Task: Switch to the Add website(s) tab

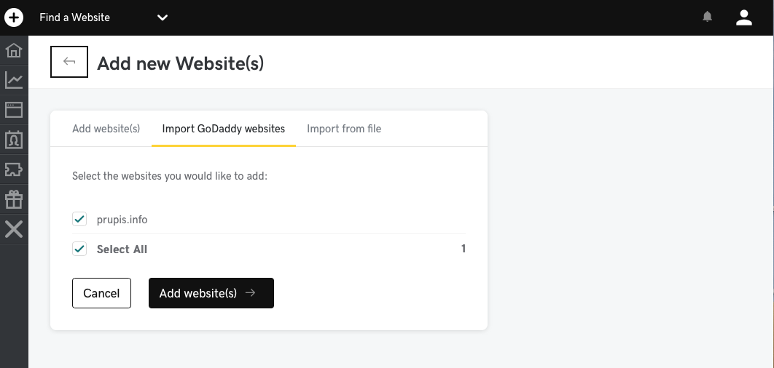Action: tap(106, 129)
